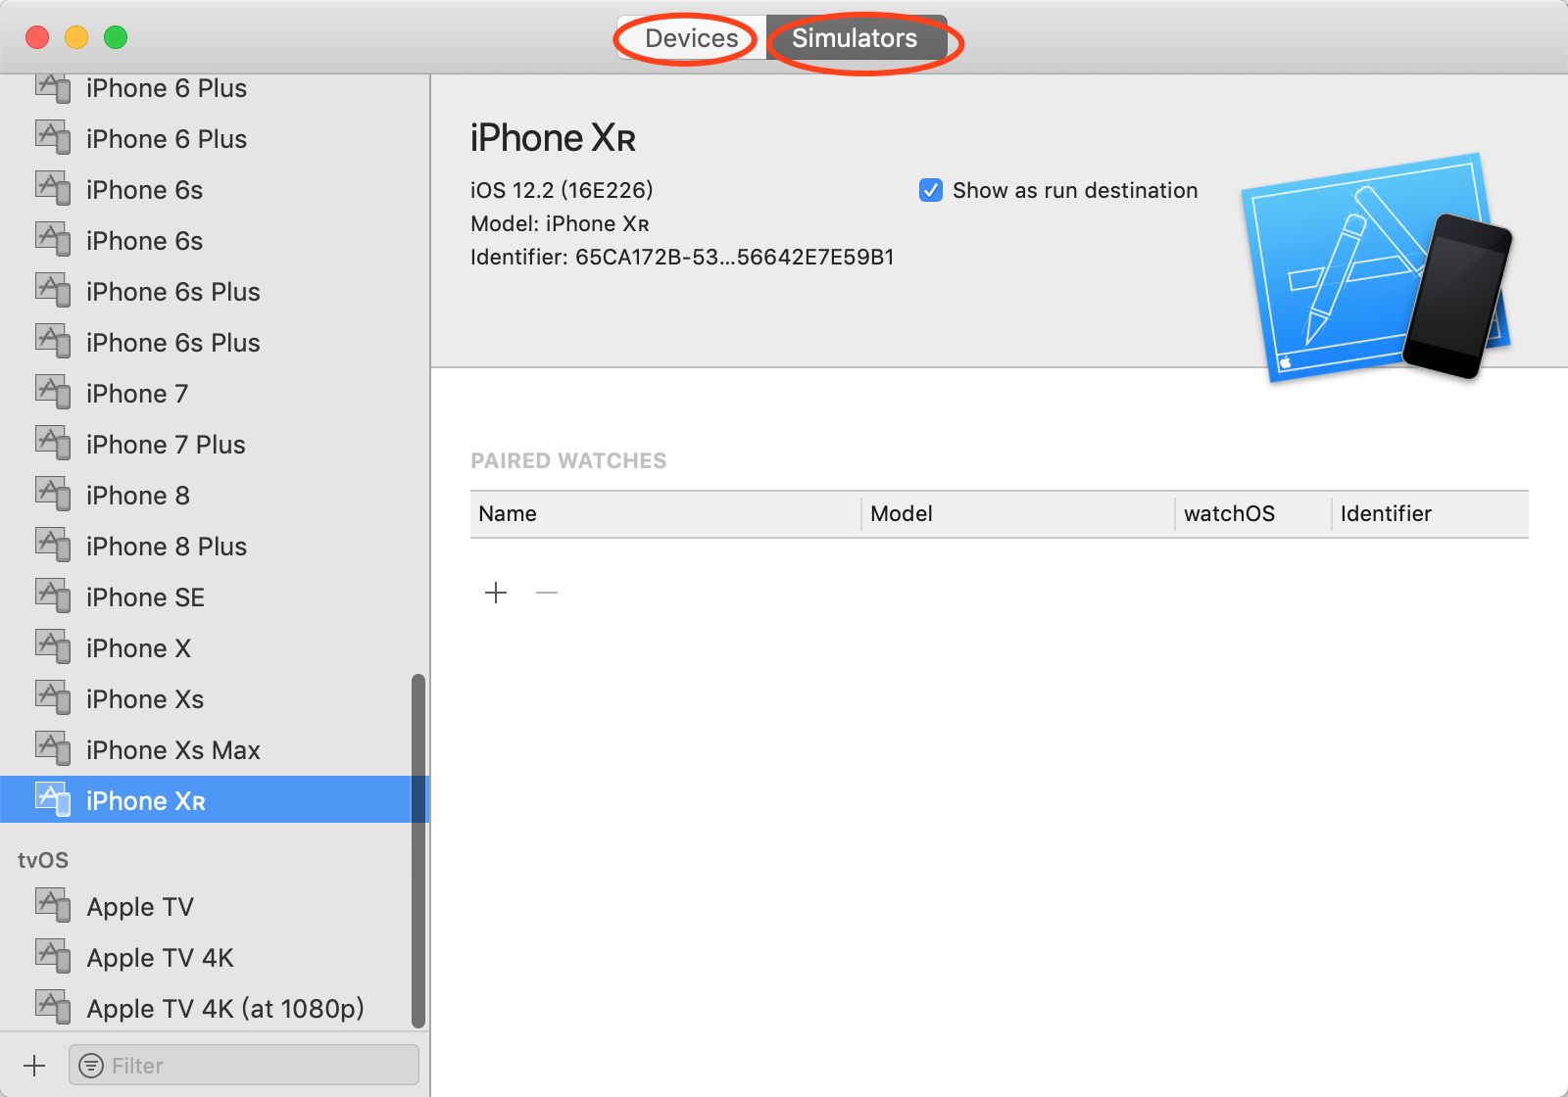Image resolution: width=1568 pixels, height=1097 pixels.
Task: Click the large iPhone XR heading
Action: (553, 138)
